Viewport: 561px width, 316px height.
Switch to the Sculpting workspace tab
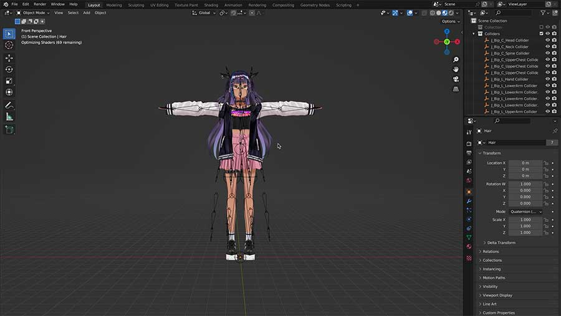136,5
